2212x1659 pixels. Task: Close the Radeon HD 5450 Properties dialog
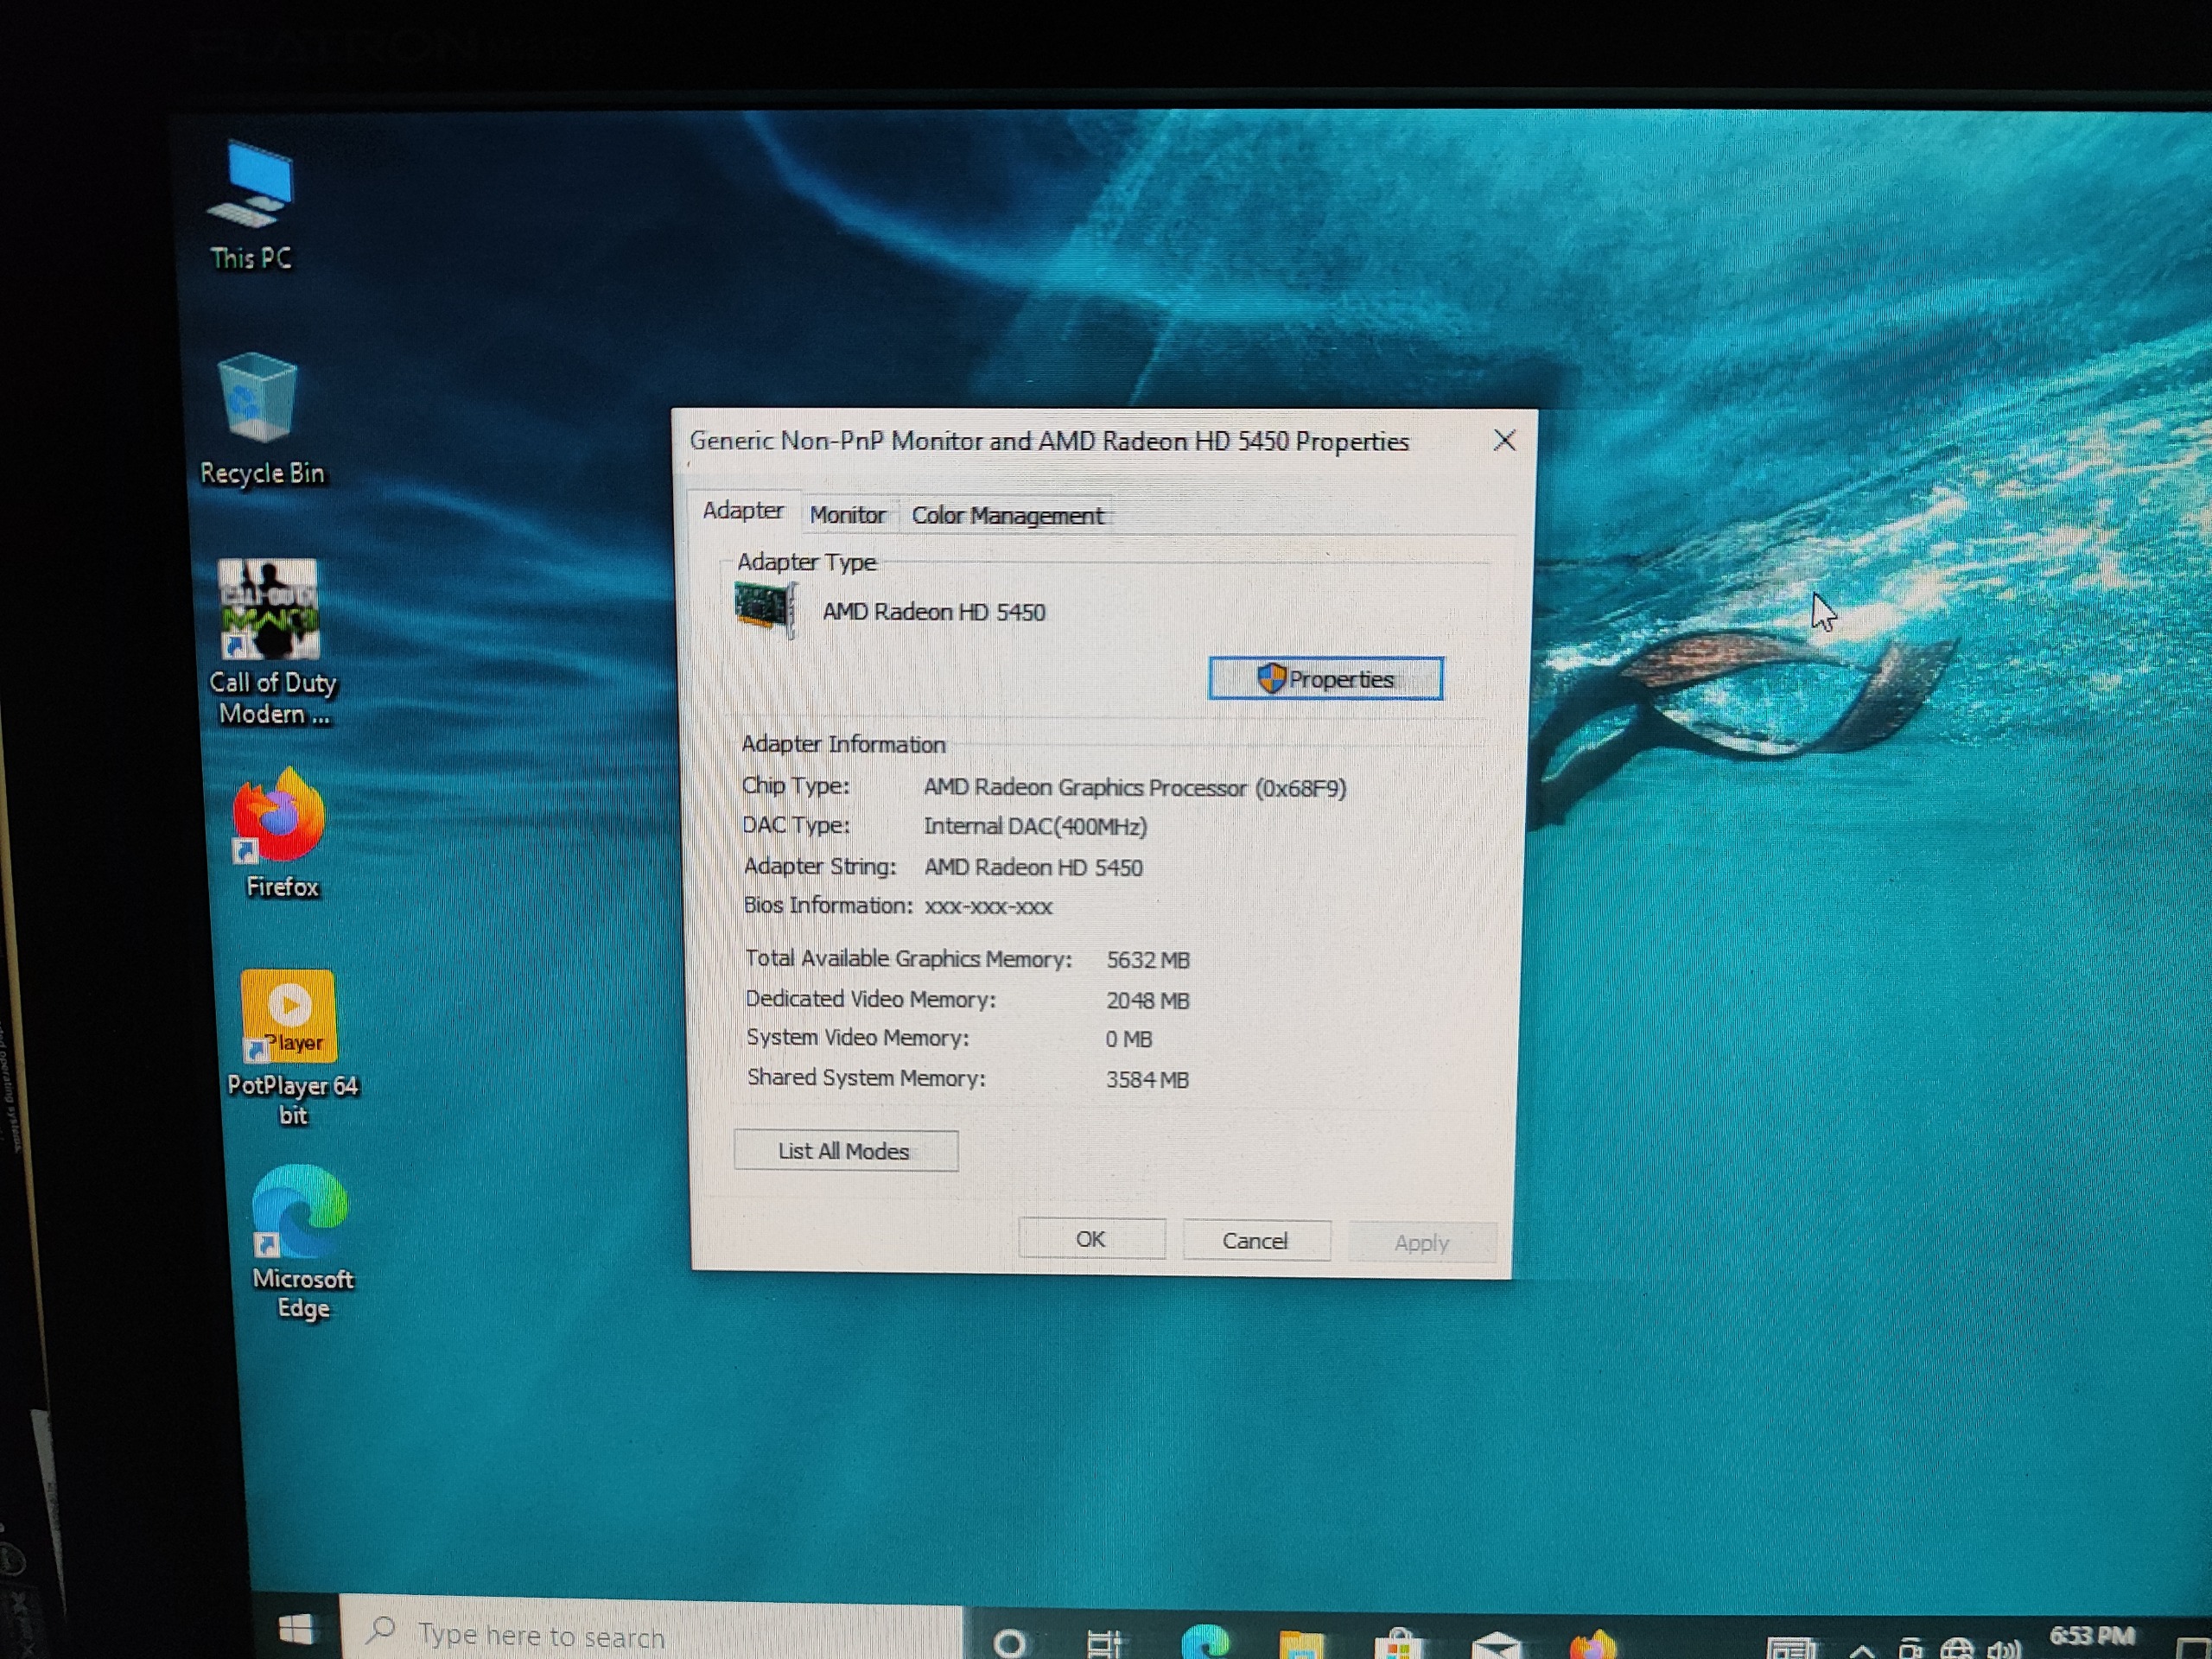[x=1504, y=440]
